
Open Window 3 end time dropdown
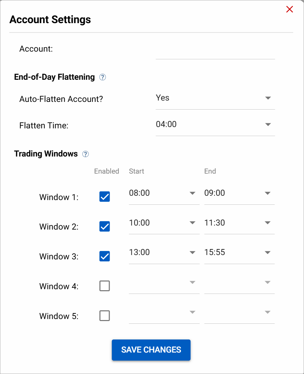267,252
